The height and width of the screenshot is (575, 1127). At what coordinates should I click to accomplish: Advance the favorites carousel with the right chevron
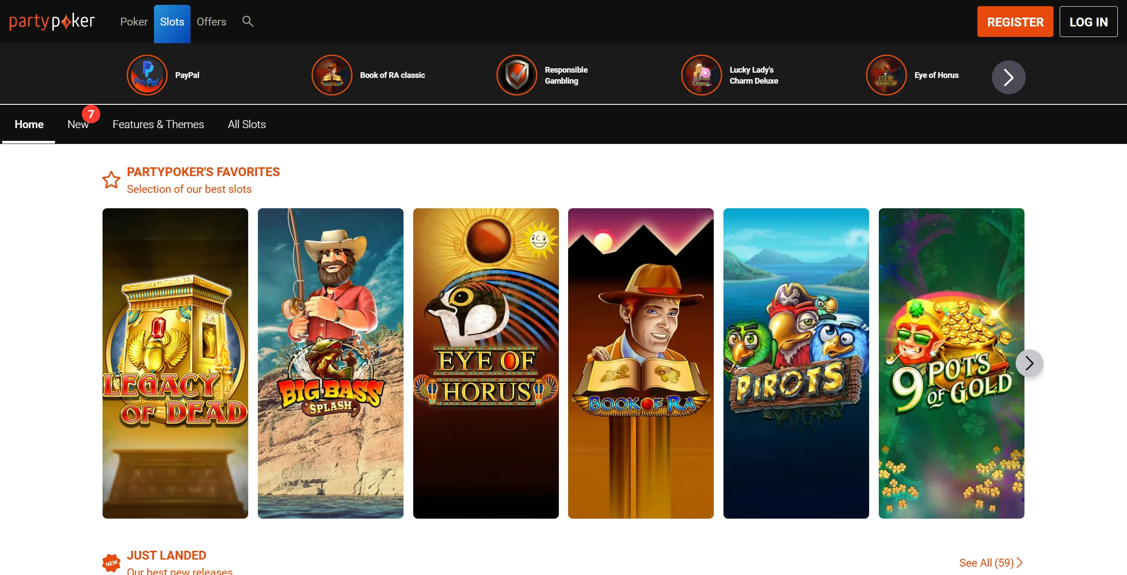(1029, 363)
